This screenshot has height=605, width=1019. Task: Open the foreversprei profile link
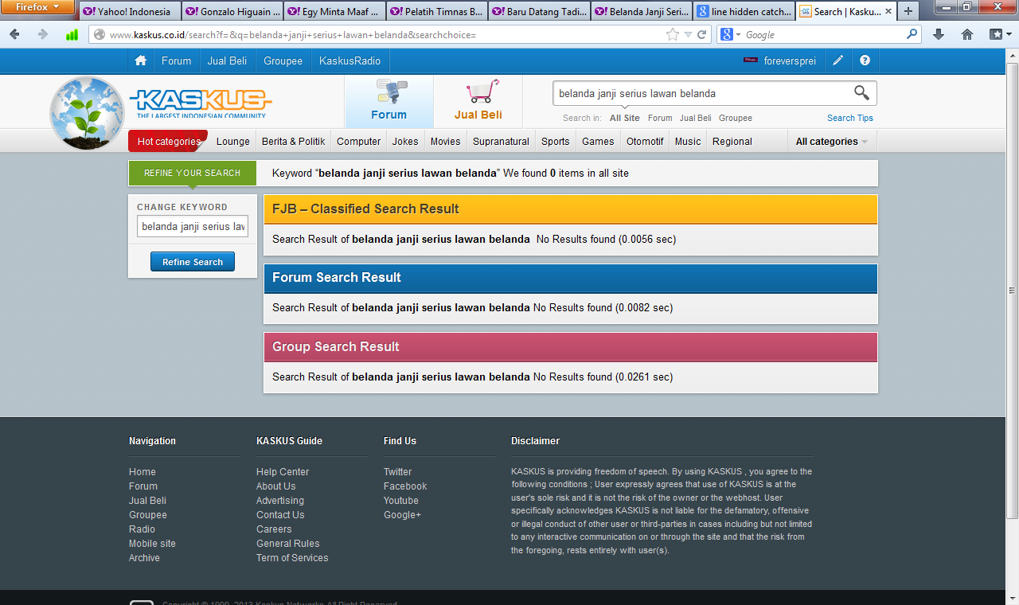[x=790, y=60]
